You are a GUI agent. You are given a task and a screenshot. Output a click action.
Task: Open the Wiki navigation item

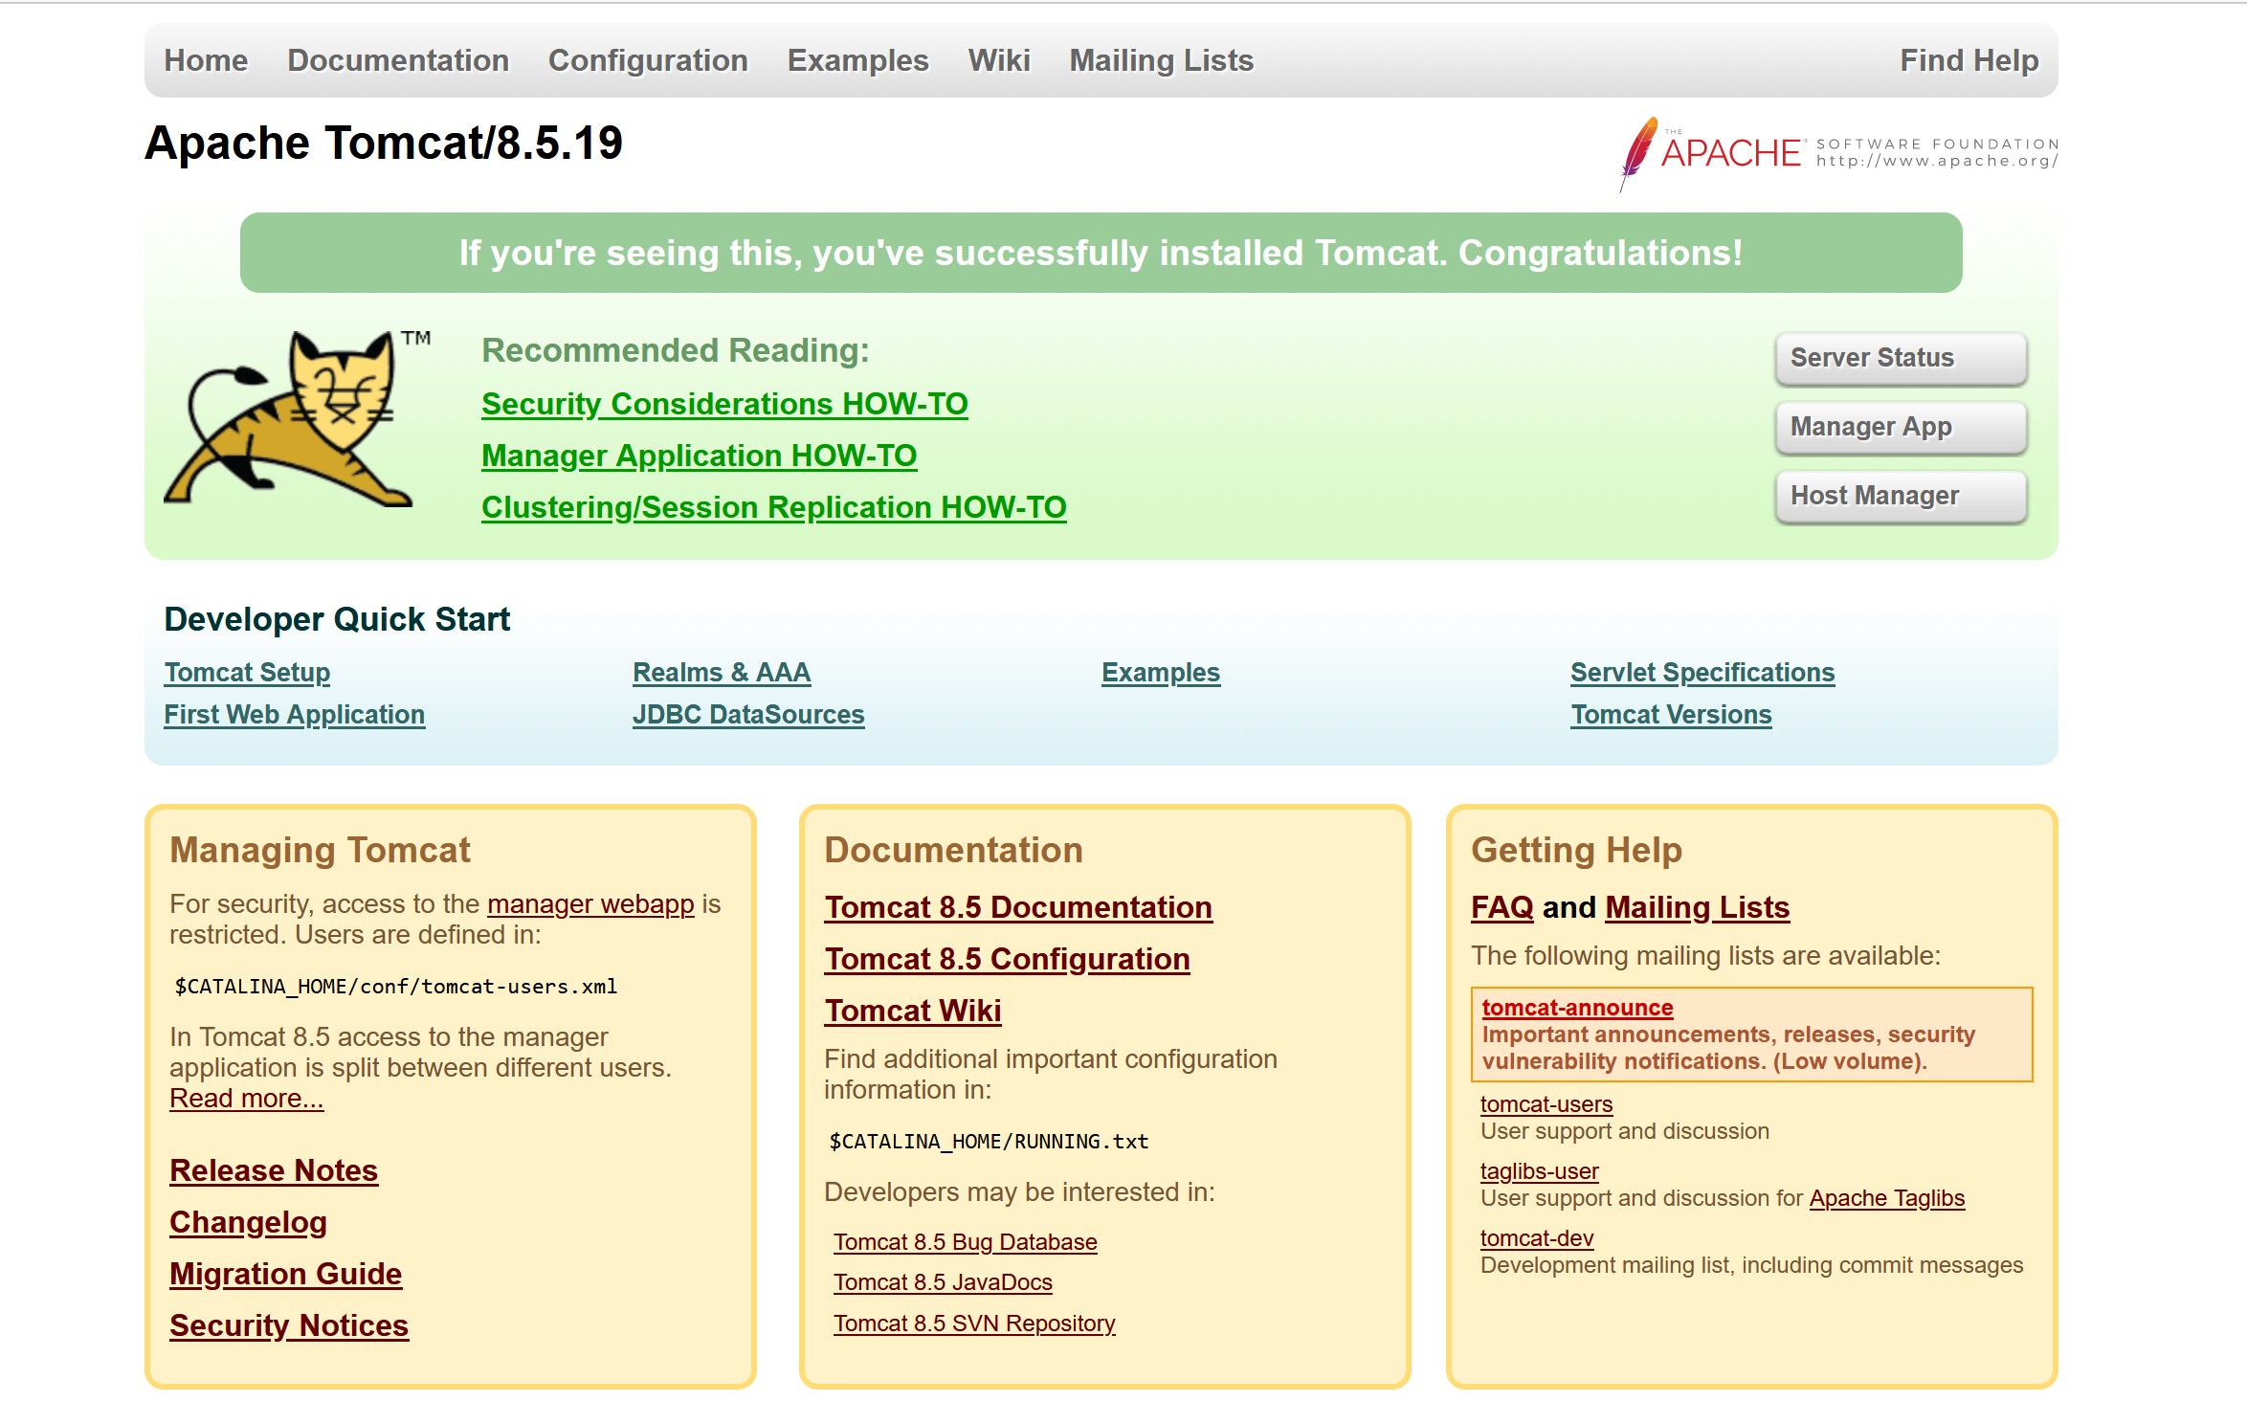pyautogui.click(x=999, y=60)
